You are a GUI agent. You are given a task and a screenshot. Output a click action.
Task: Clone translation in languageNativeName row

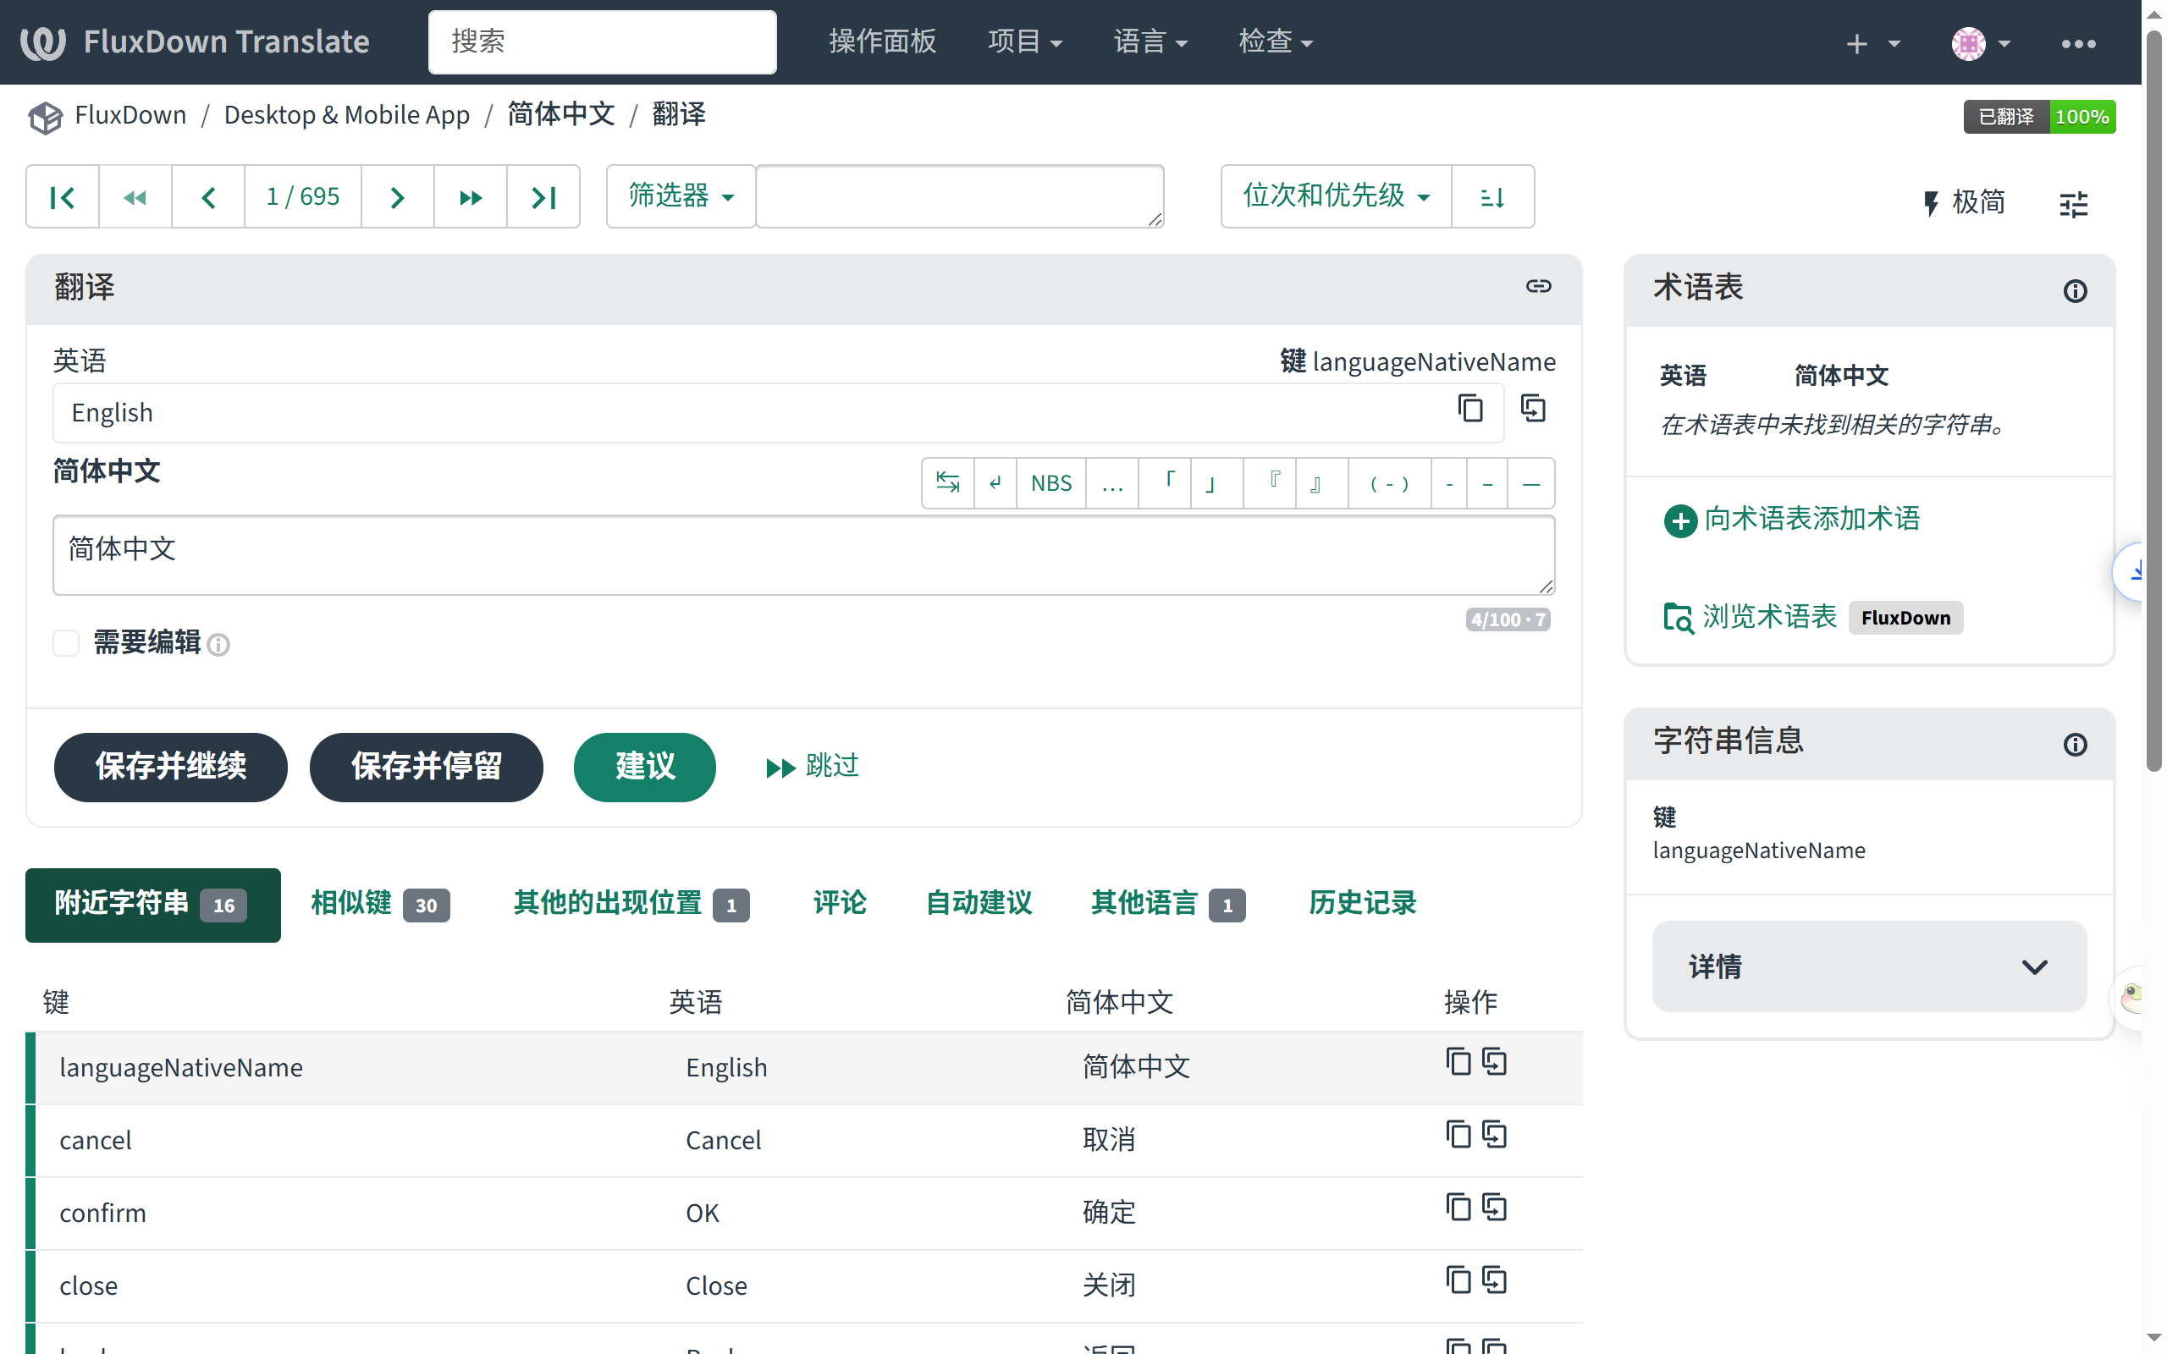[x=1495, y=1062]
